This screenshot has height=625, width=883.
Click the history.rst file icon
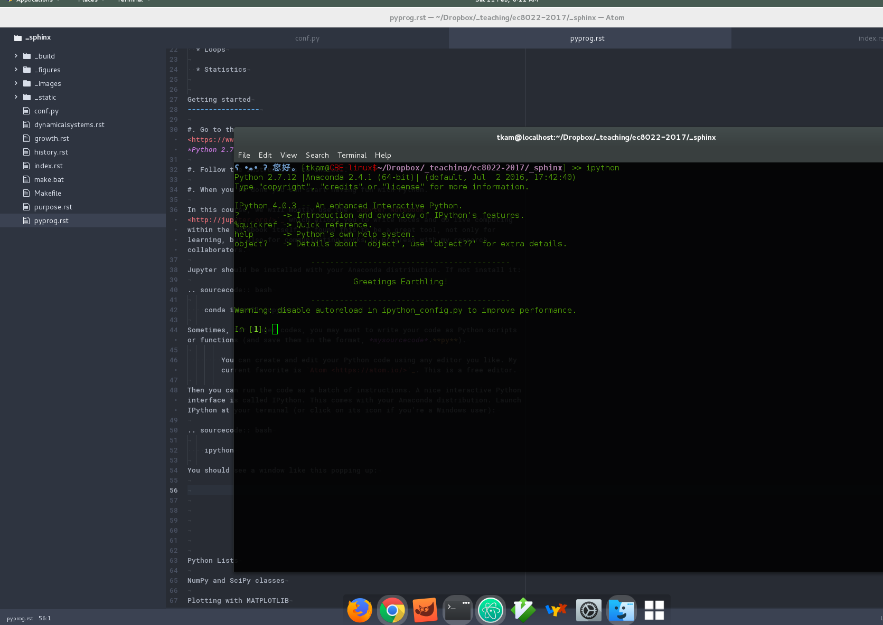pos(26,152)
